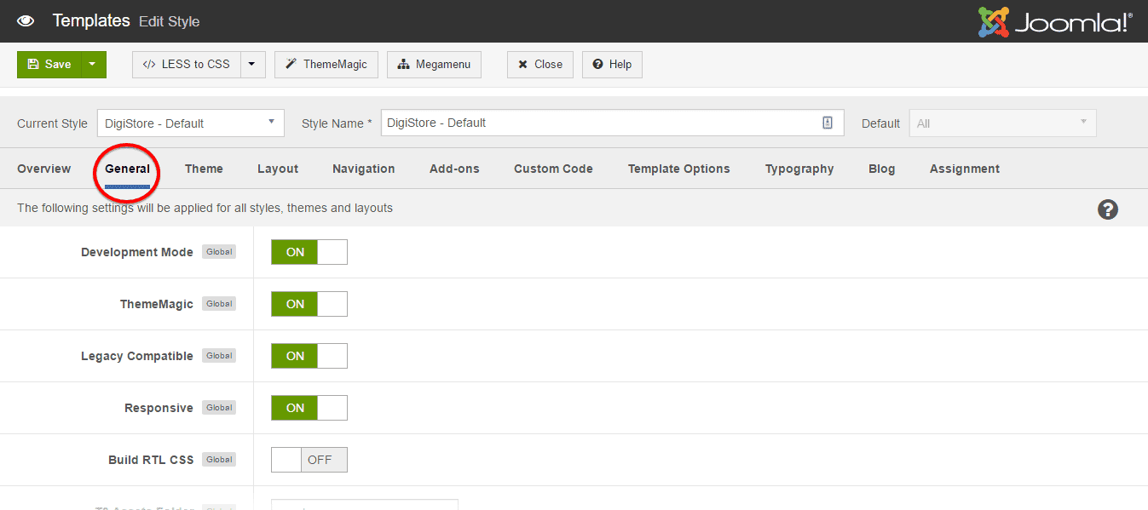This screenshot has width=1148, height=510.
Task: Open the Current Style dropdown
Action: [x=190, y=123]
